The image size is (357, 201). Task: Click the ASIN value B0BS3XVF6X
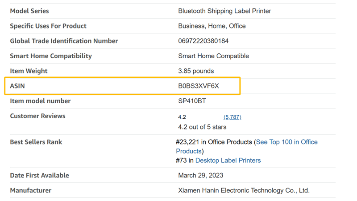pos(199,86)
